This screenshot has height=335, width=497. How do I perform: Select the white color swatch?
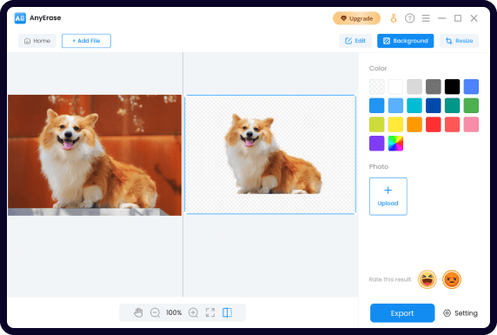(395, 87)
